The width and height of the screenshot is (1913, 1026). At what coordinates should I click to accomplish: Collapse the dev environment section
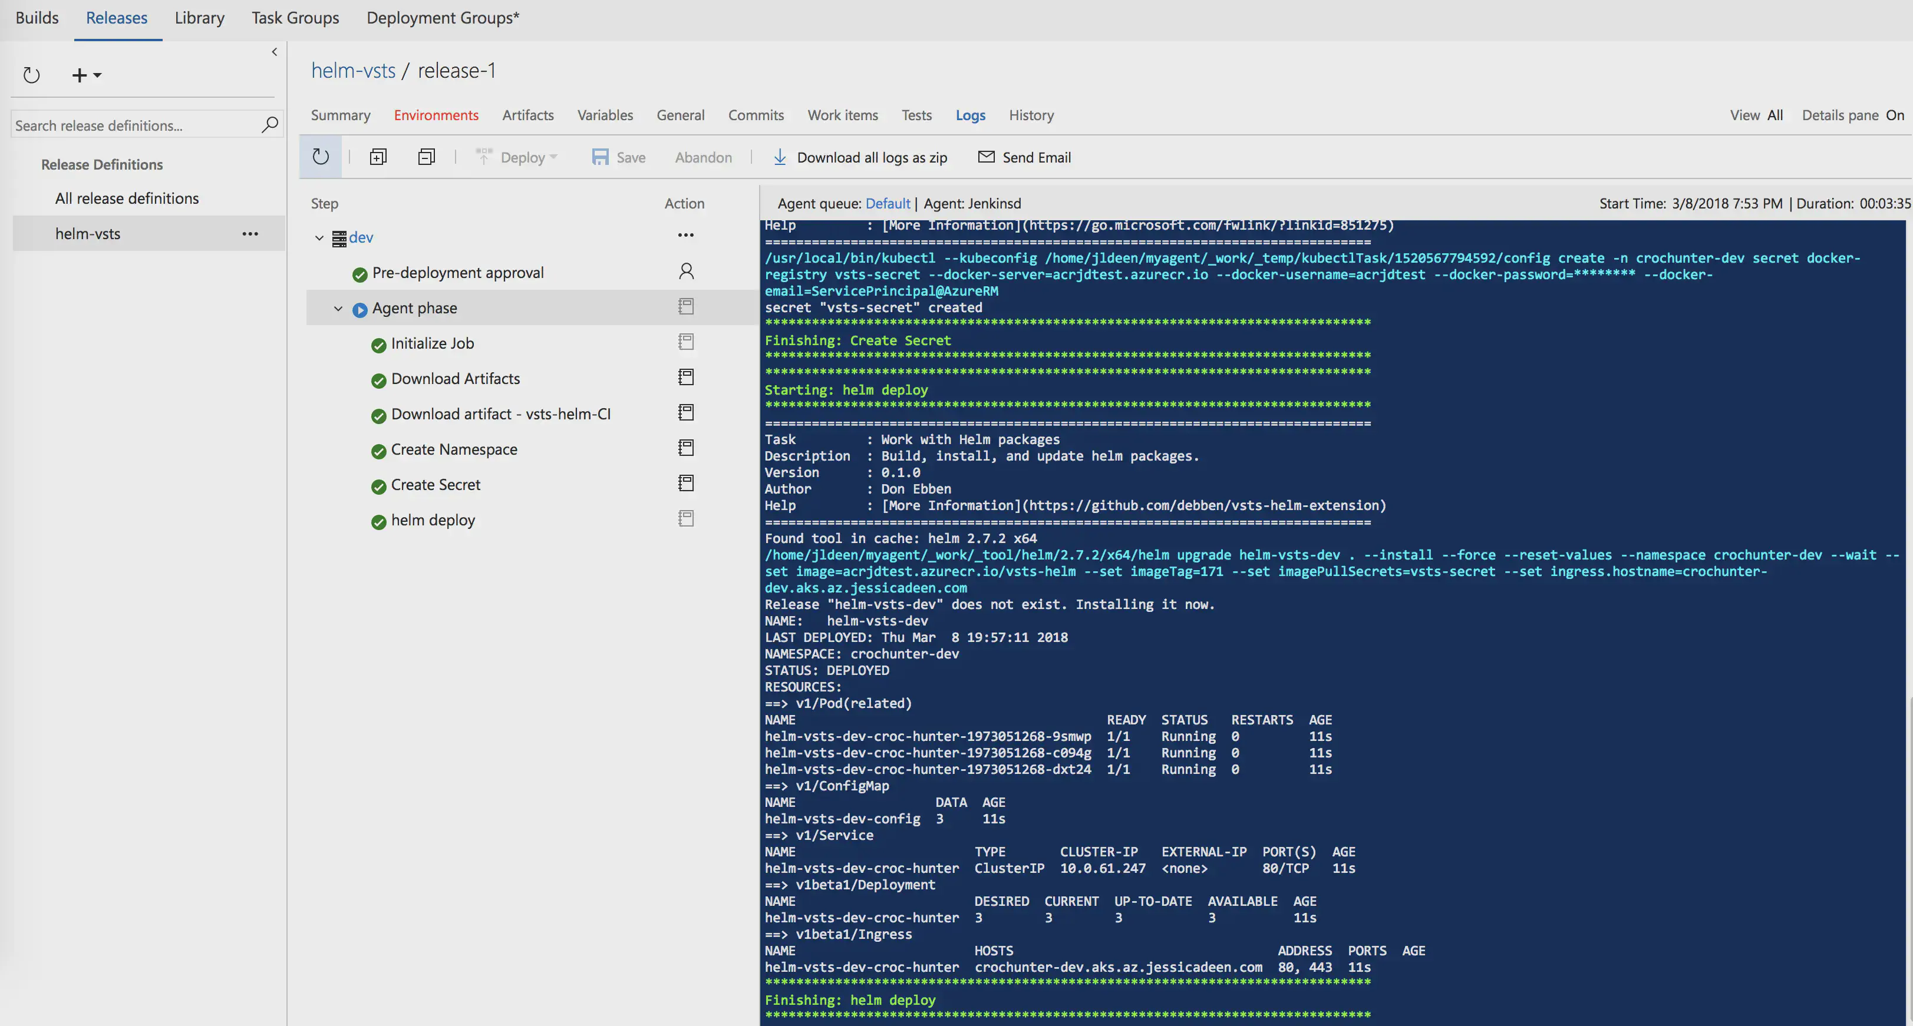(319, 237)
